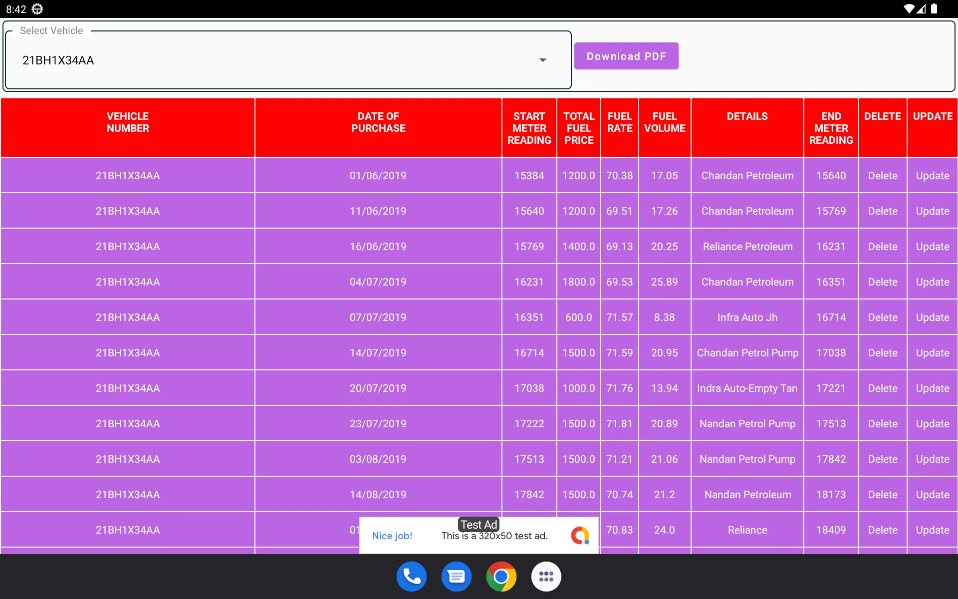Update the 11/06/2019 entry
The width and height of the screenshot is (958, 599).
click(x=932, y=211)
